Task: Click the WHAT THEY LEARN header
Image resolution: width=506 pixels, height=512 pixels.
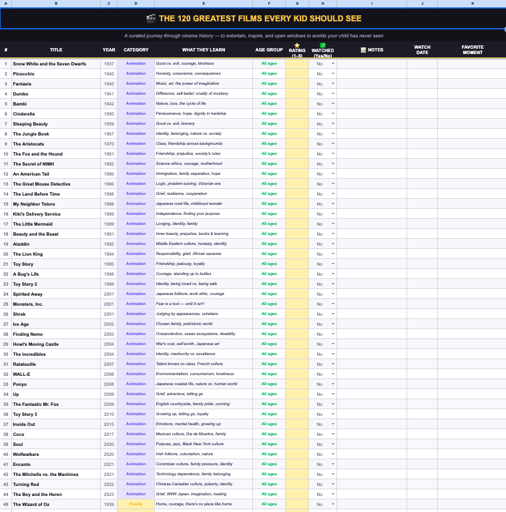Action: (x=204, y=49)
